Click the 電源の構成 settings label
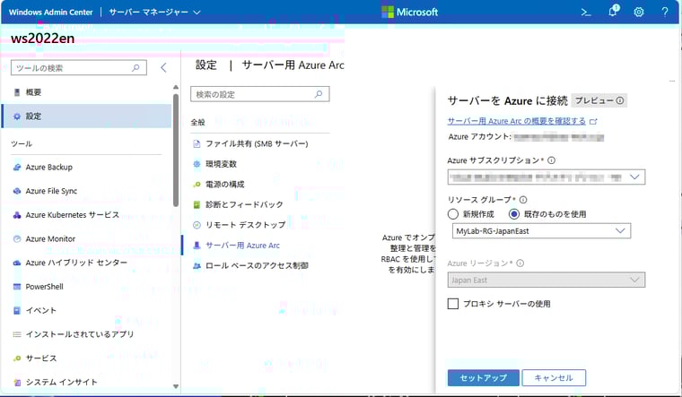682x397 pixels. point(225,185)
